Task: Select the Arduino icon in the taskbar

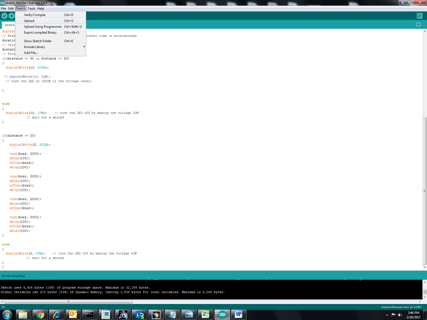Action: pos(222,315)
